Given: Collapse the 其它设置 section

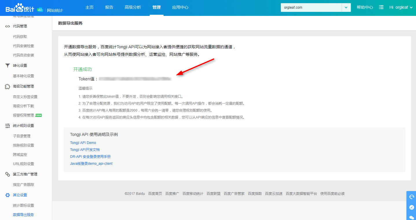Looking at the screenshot, I should point(20,195).
